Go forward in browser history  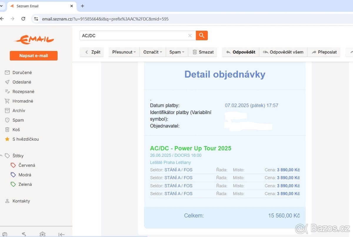click(12, 19)
